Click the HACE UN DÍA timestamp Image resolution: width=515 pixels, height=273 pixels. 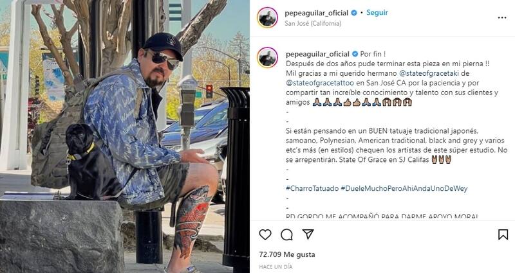pyautogui.click(x=276, y=267)
